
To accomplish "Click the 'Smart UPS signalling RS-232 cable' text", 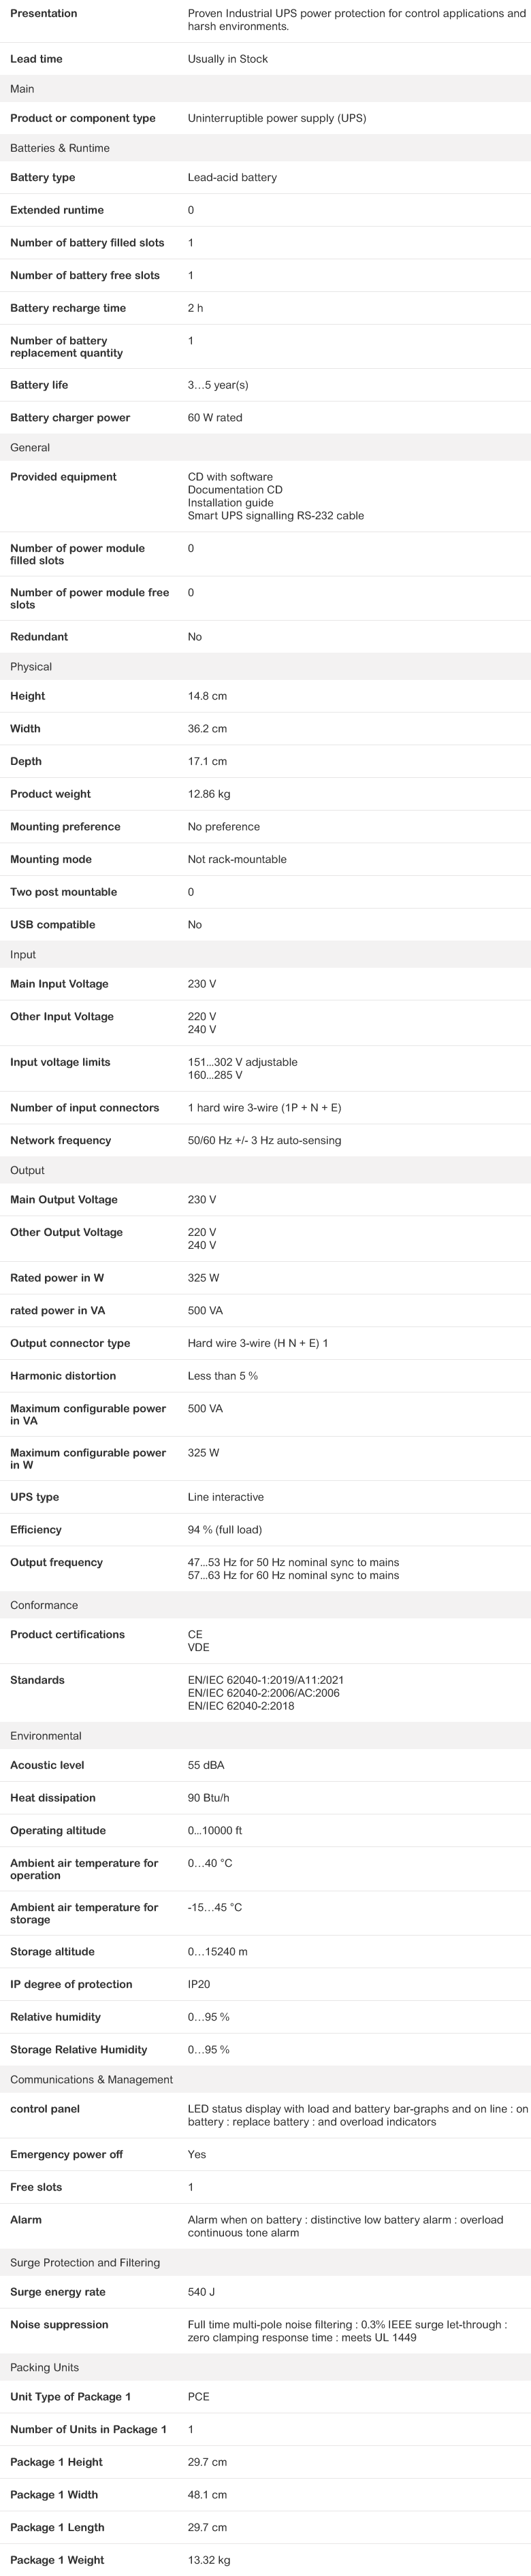I will click(x=276, y=516).
